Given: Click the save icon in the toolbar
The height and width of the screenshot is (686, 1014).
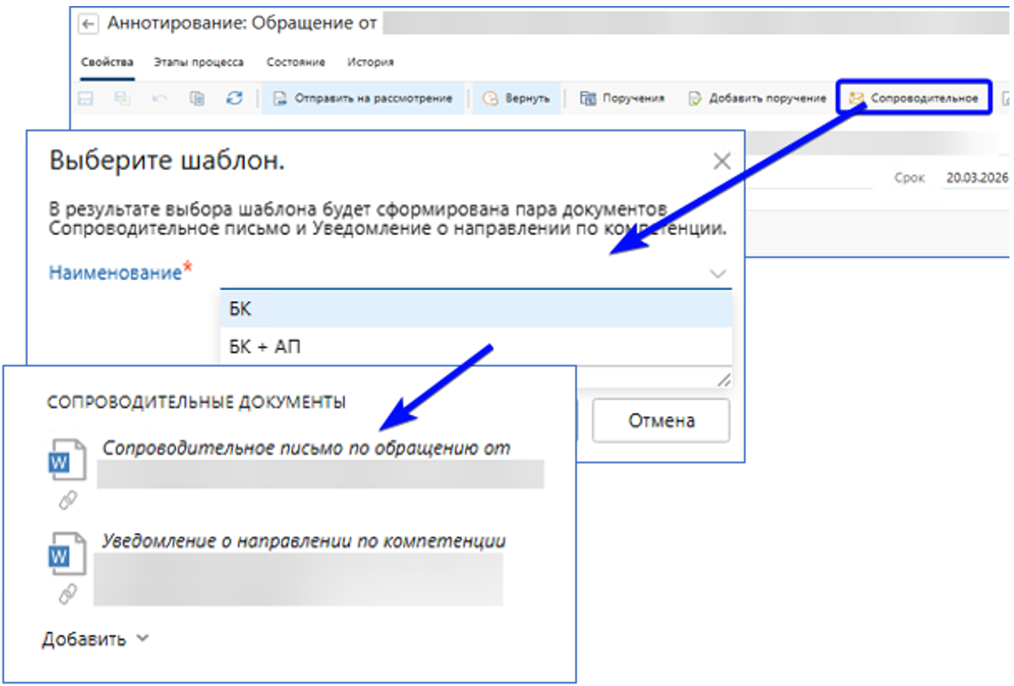Looking at the screenshot, I should [86, 99].
